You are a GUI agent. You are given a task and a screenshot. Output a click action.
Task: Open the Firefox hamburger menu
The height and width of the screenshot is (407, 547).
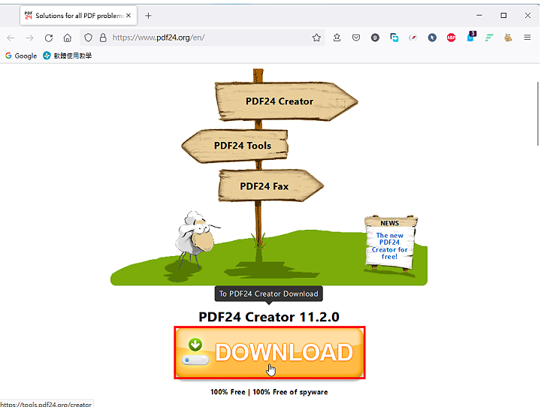click(527, 38)
